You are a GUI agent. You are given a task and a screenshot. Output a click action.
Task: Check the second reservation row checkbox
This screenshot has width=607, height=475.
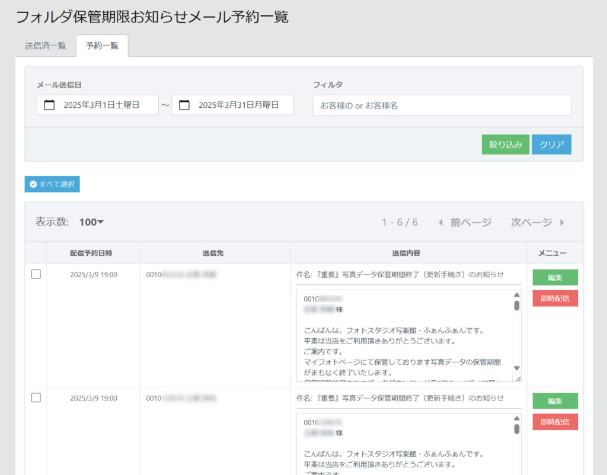tap(36, 397)
